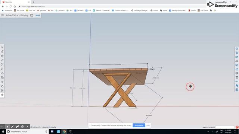
Task: Click the 920 mm dimension label
Action: pyautogui.click(x=149, y=115)
